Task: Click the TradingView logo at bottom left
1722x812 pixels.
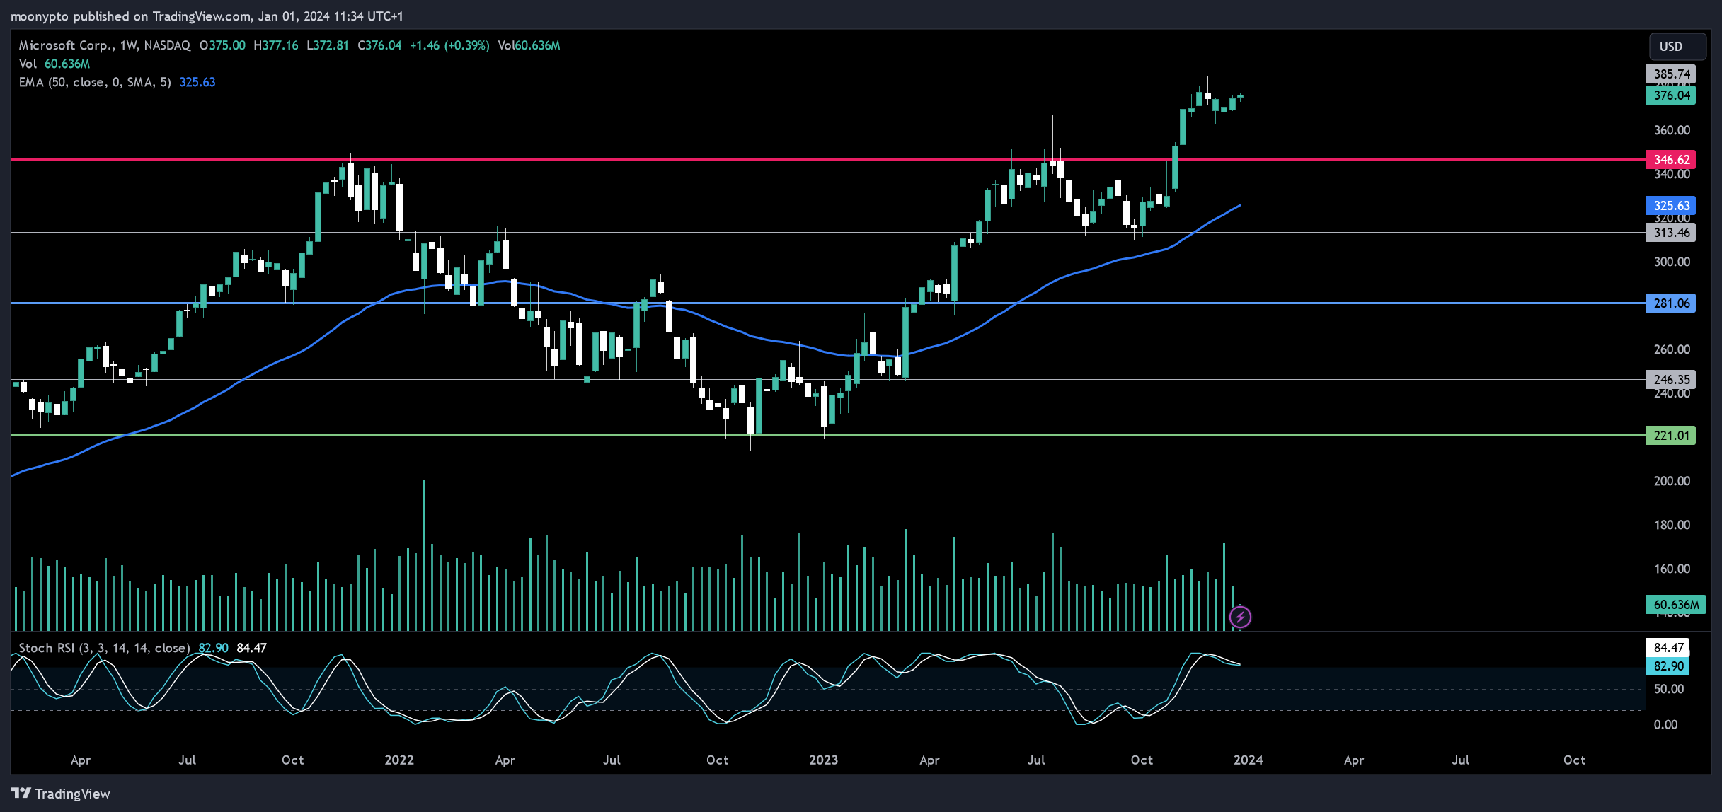Action: click(61, 794)
